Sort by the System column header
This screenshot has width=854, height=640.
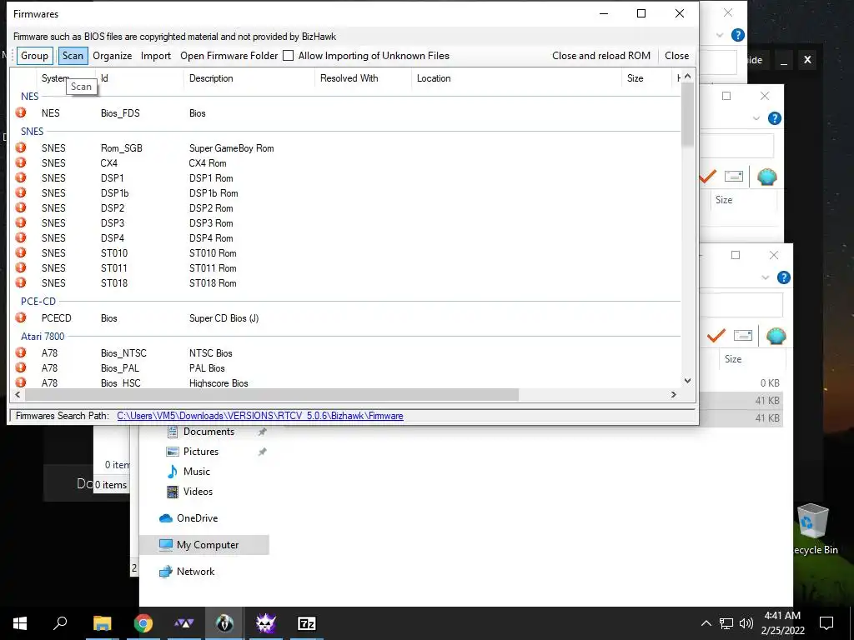click(x=55, y=77)
